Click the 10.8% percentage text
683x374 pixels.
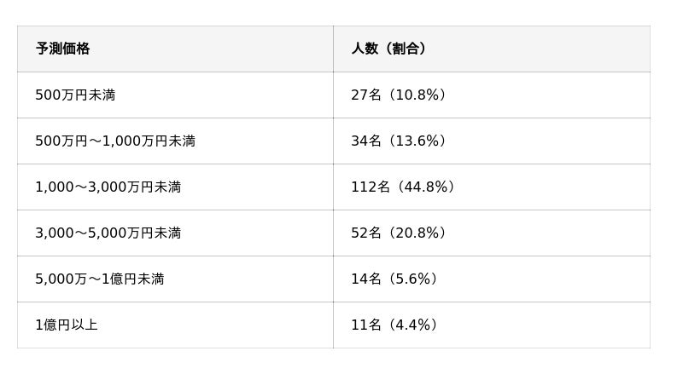tap(417, 95)
